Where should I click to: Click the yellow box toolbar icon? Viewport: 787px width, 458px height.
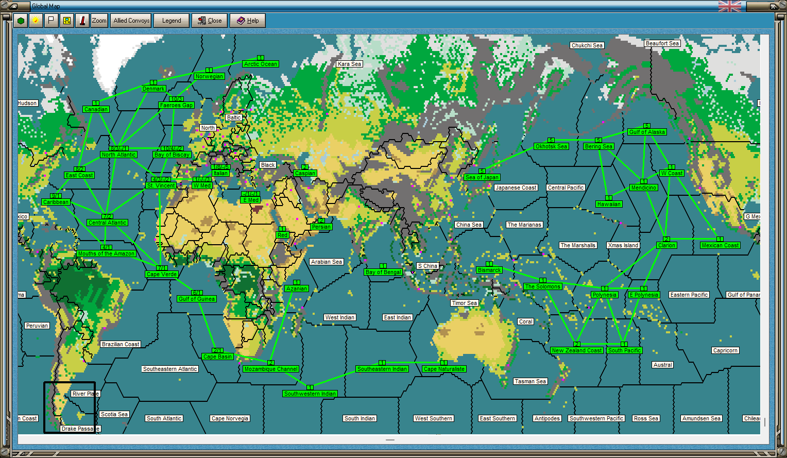pos(66,21)
